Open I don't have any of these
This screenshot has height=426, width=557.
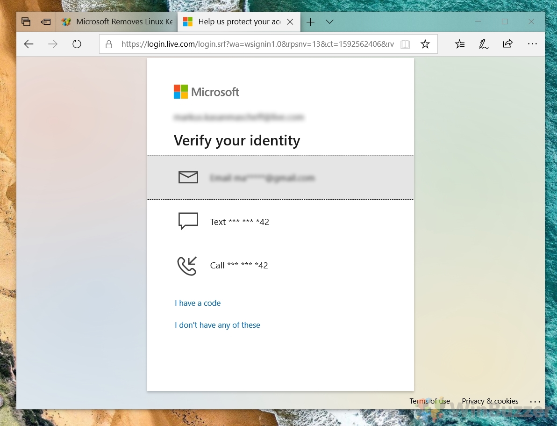(217, 325)
